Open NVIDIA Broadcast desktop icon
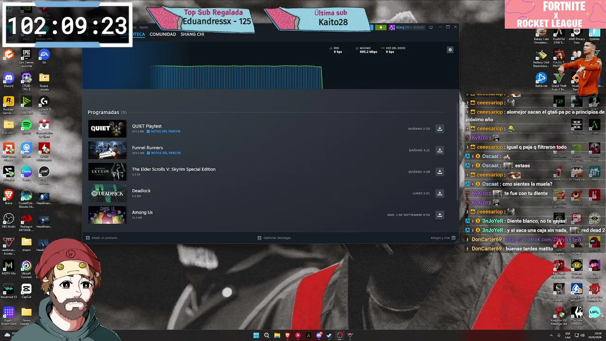The image size is (606, 341). point(27,105)
